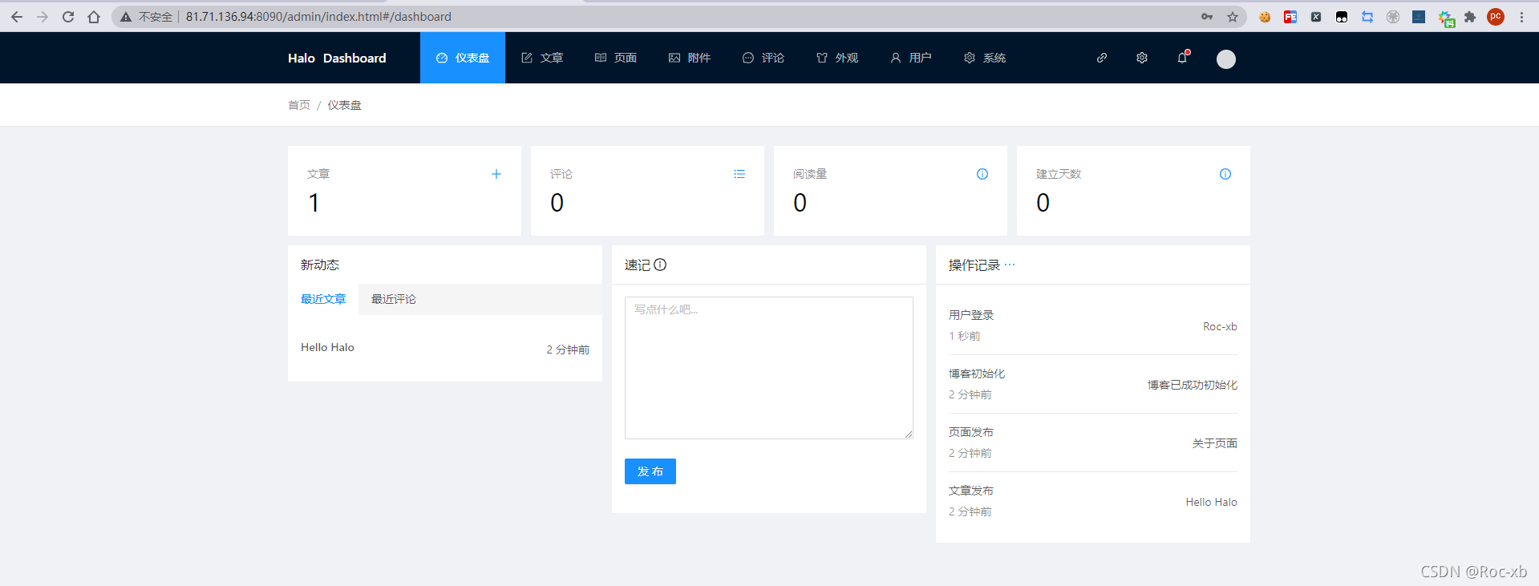Open the 用户 user menu
Image resolution: width=1539 pixels, height=586 pixels.
(x=911, y=58)
